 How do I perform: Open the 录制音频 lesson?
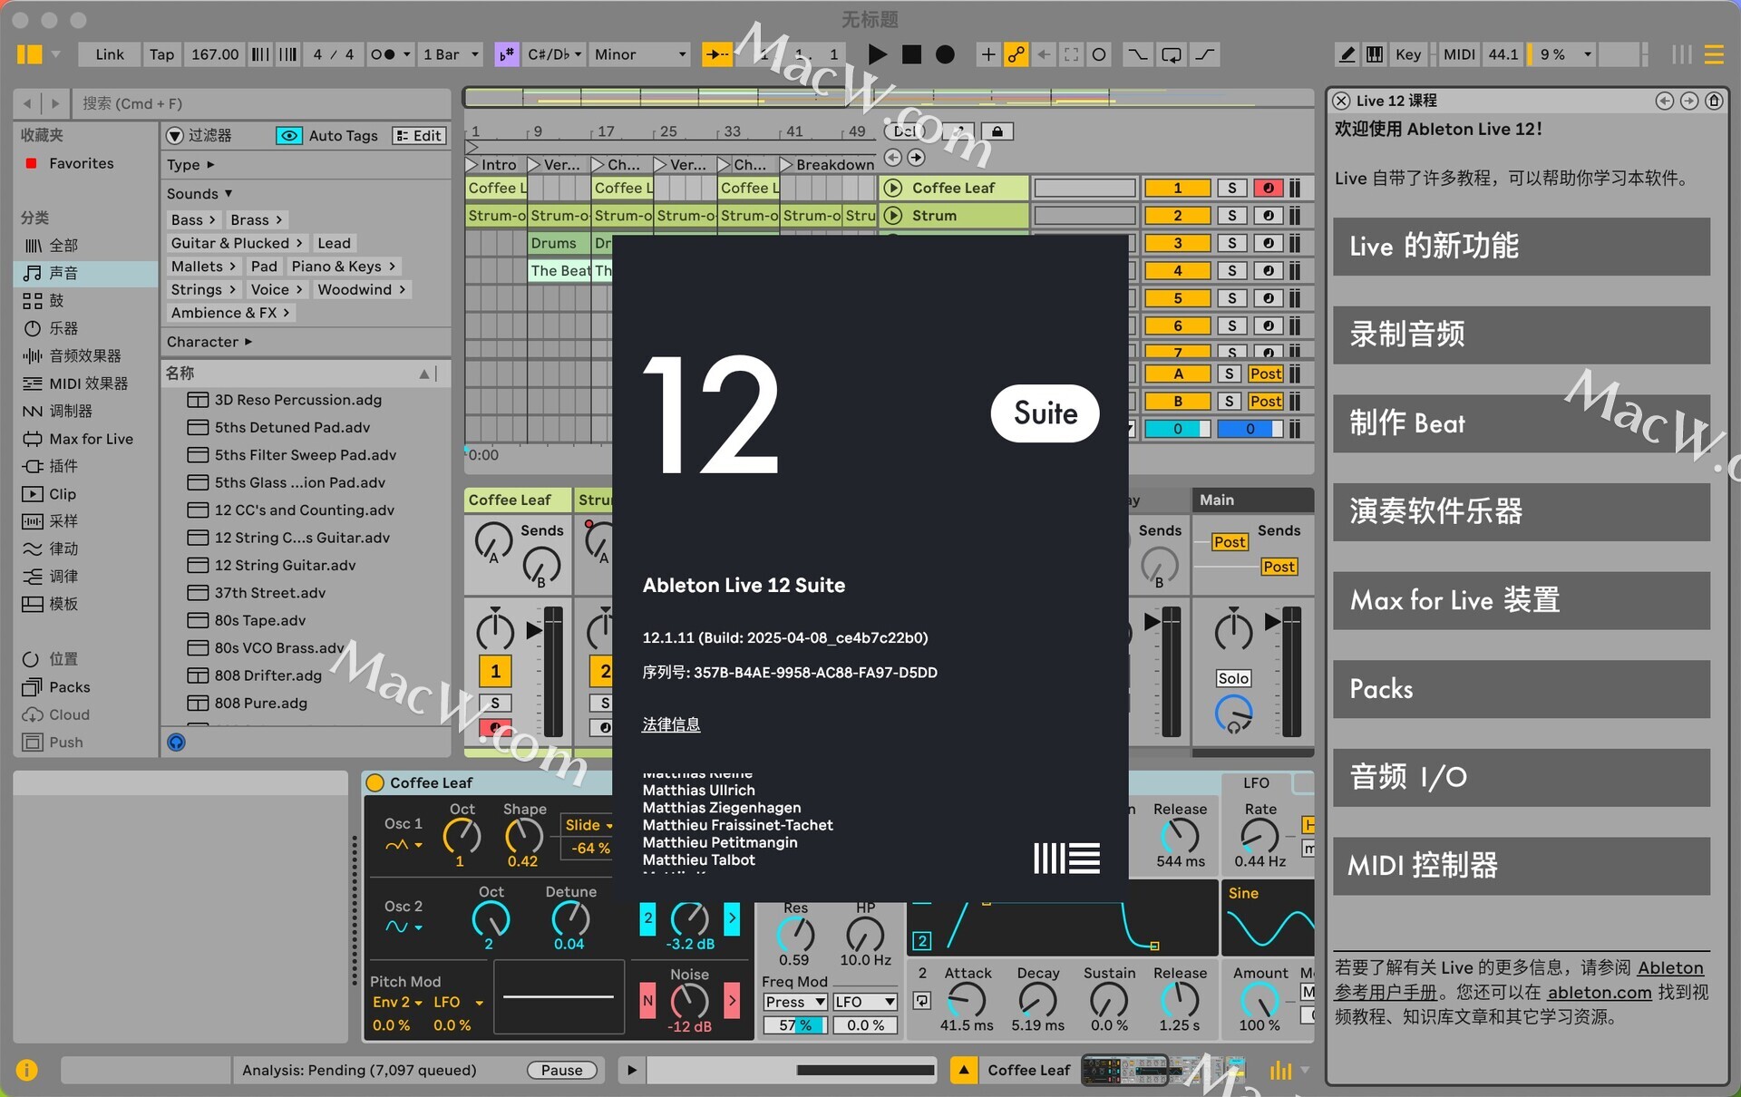tap(1521, 335)
